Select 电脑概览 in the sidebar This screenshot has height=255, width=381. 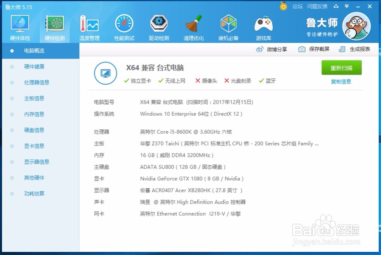point(41,51)
